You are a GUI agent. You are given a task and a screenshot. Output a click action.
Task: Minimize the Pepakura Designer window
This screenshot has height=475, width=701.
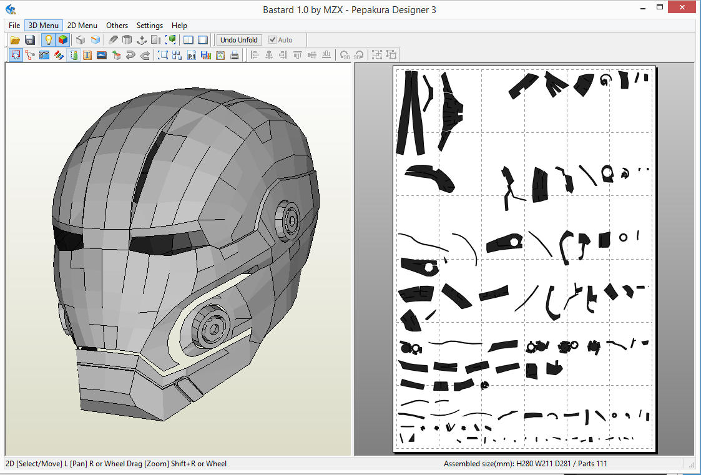[x=643, y=7]
